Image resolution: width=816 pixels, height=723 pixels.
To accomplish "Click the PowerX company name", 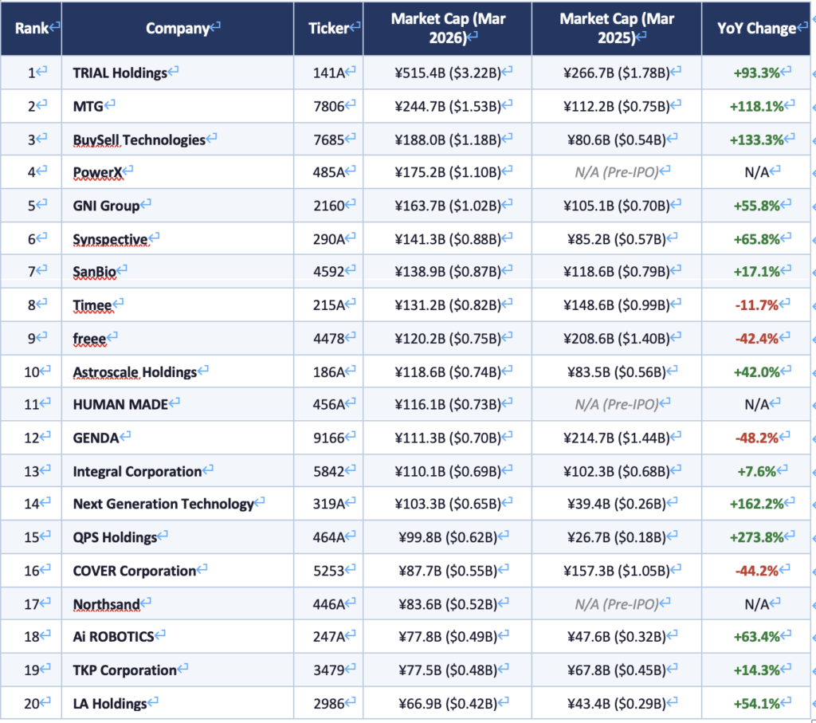I will [x=97, y=171].
